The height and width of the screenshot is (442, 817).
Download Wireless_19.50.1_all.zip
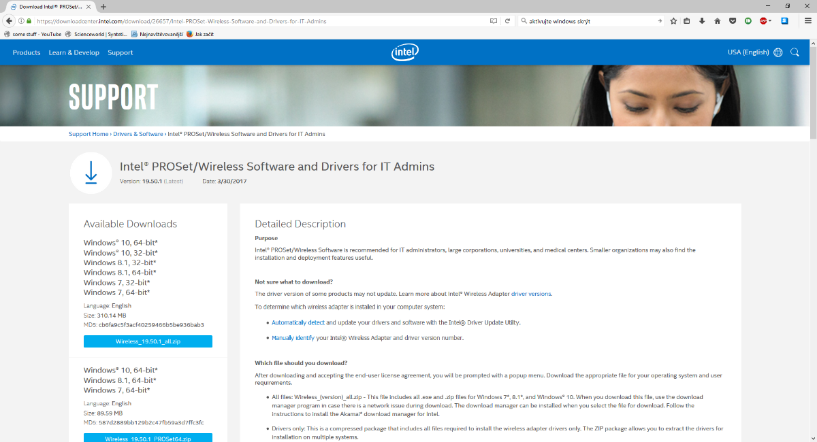click(x=148, y=341)
